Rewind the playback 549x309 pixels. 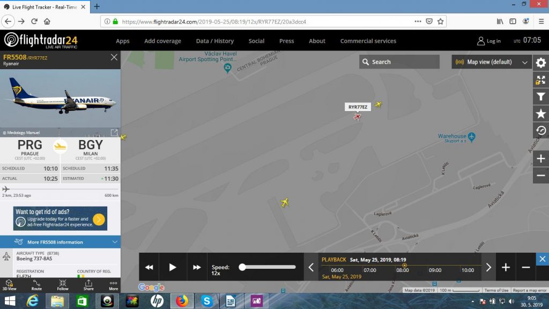coord(149,267)
